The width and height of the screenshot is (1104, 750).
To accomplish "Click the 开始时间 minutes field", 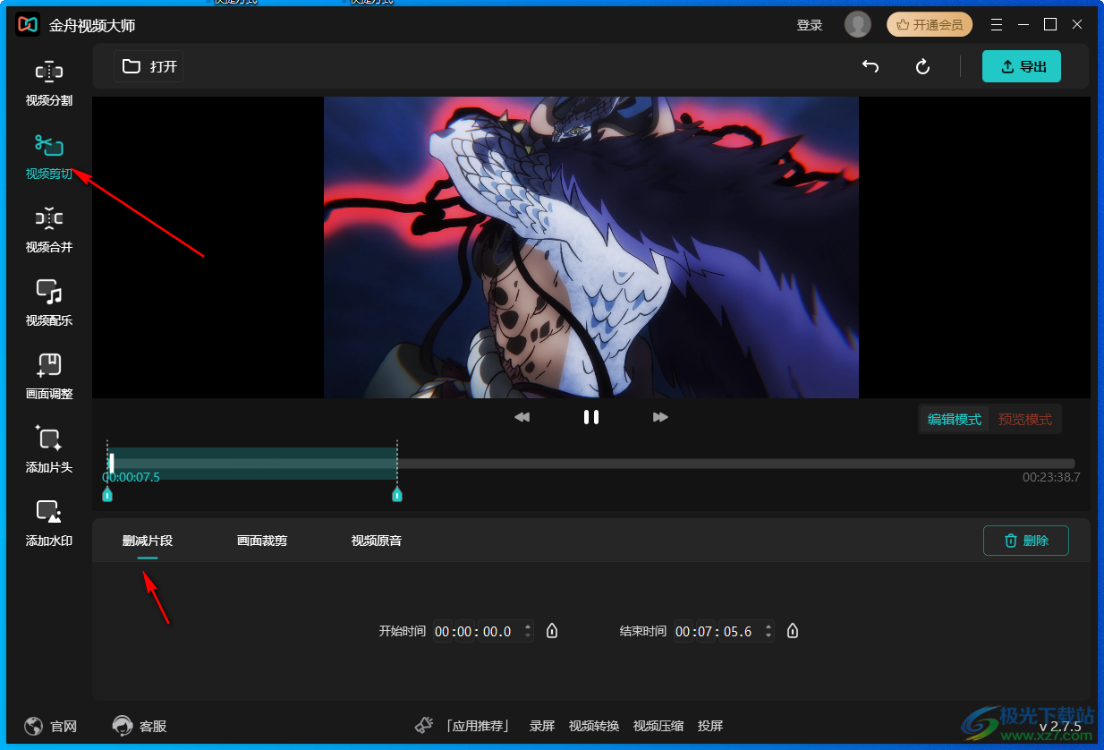I will pyautogui.click(x=465, y=631).
